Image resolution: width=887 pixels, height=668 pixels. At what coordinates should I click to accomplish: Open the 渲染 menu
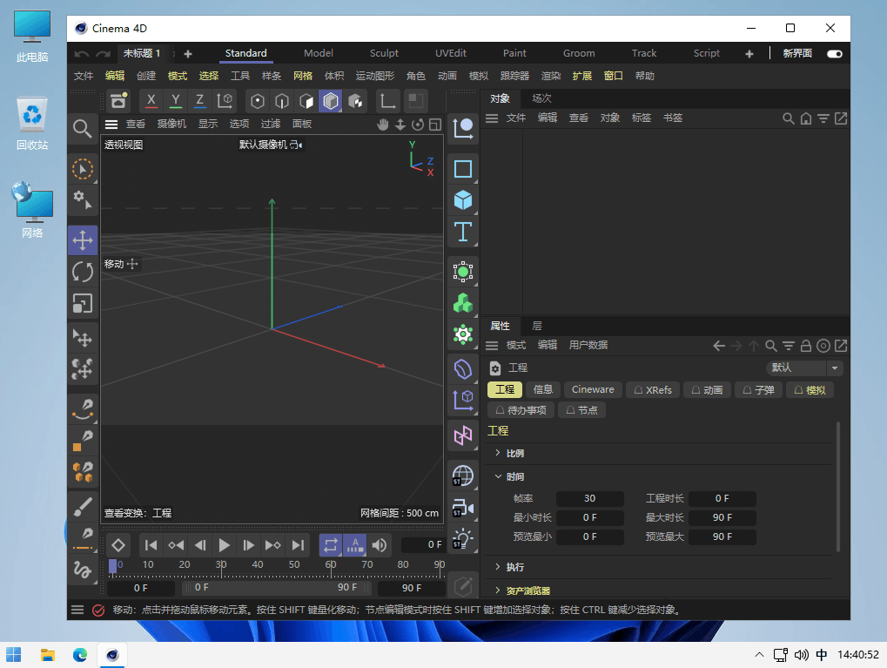[x=550, y=76]
